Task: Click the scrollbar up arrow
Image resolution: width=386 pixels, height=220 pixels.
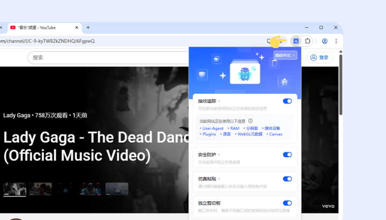Action: [x=341, y=52]
